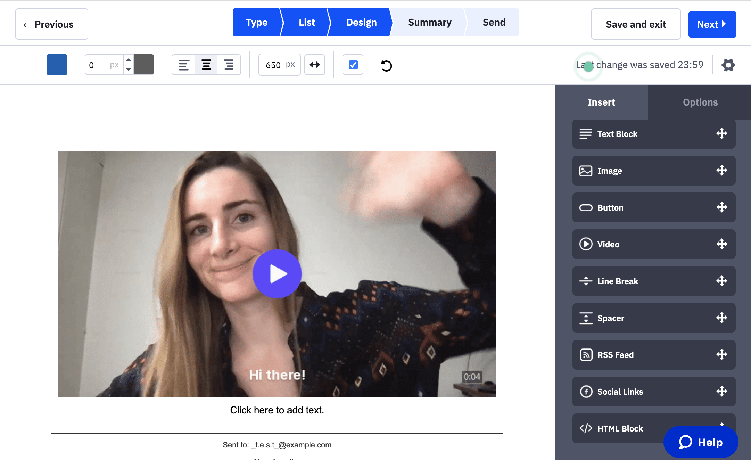
Task: Click the full-width horizontal arrows icon
Action: tap(315, 65)
